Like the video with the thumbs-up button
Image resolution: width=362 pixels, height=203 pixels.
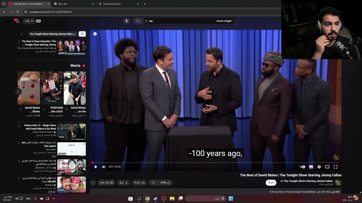tap(165, 183)
